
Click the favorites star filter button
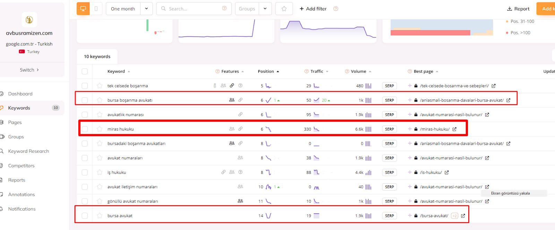(284, 9)
